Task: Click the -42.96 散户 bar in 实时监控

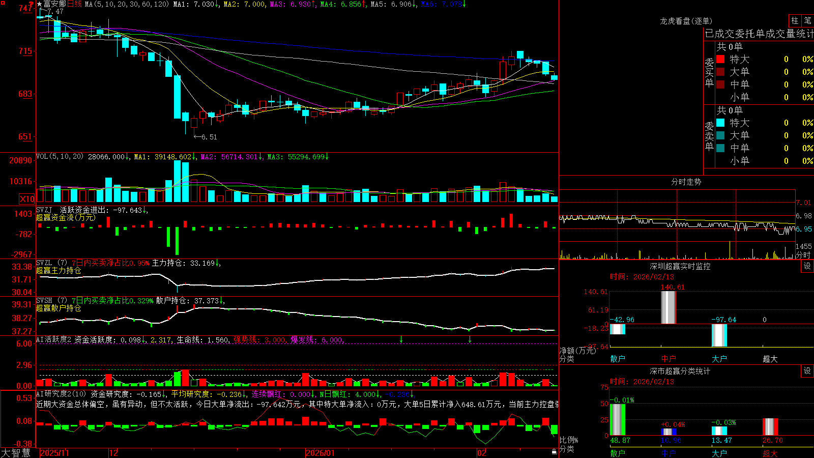Action: click(x=618, y=329)
